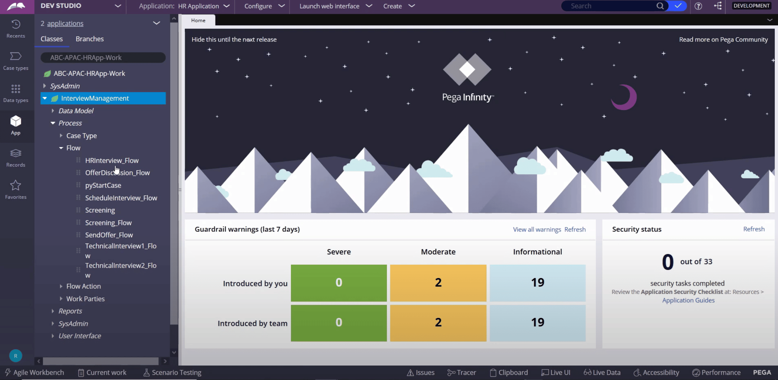Click the Pega logo in header
Viewport: 778px width, 380px height.
pos(16,6)
